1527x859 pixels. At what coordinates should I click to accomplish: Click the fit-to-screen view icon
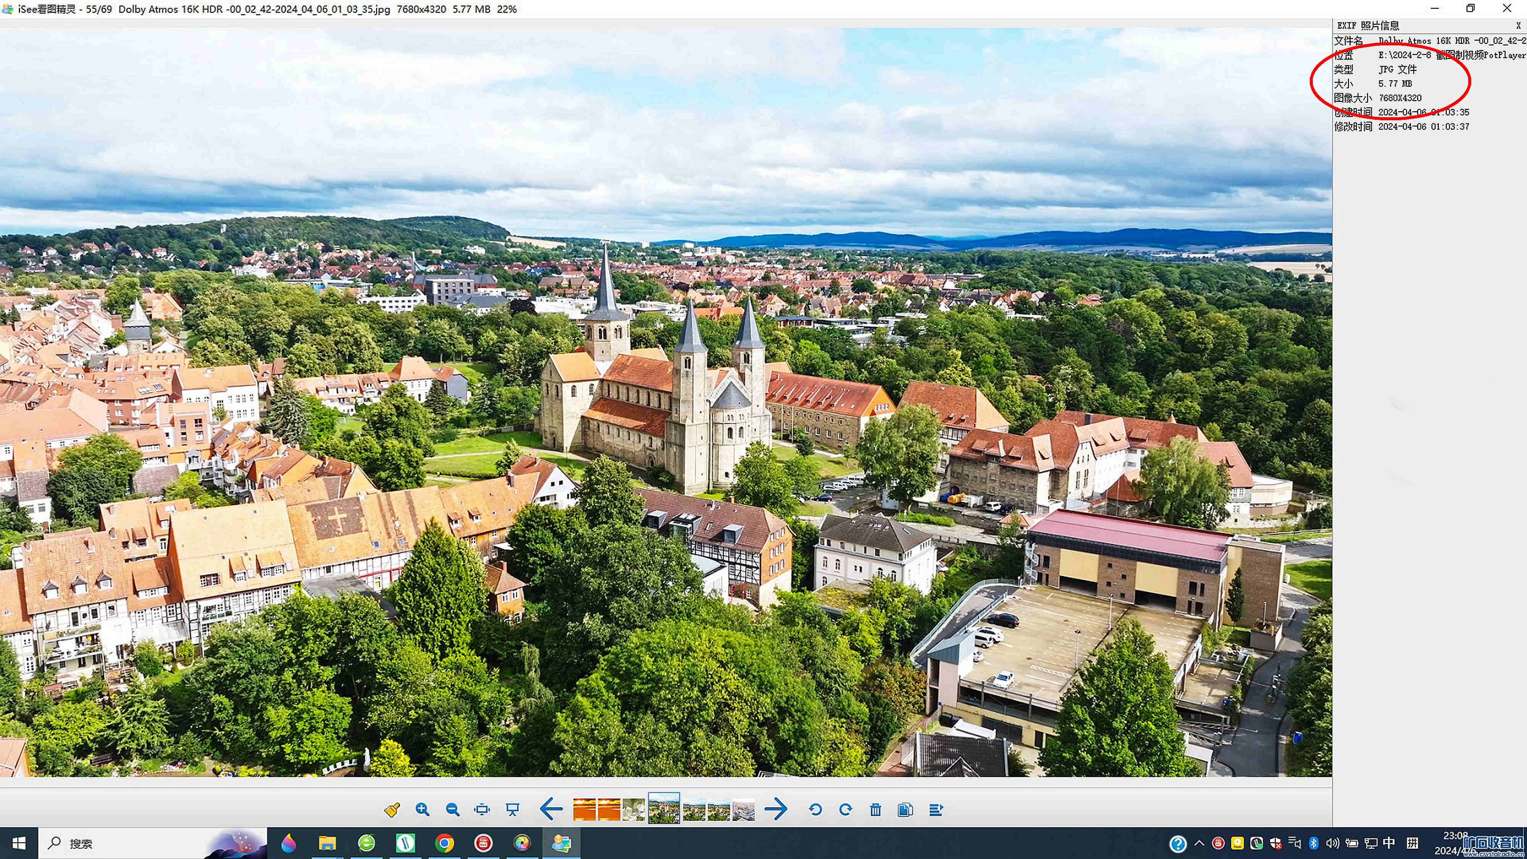coord(483,810)
